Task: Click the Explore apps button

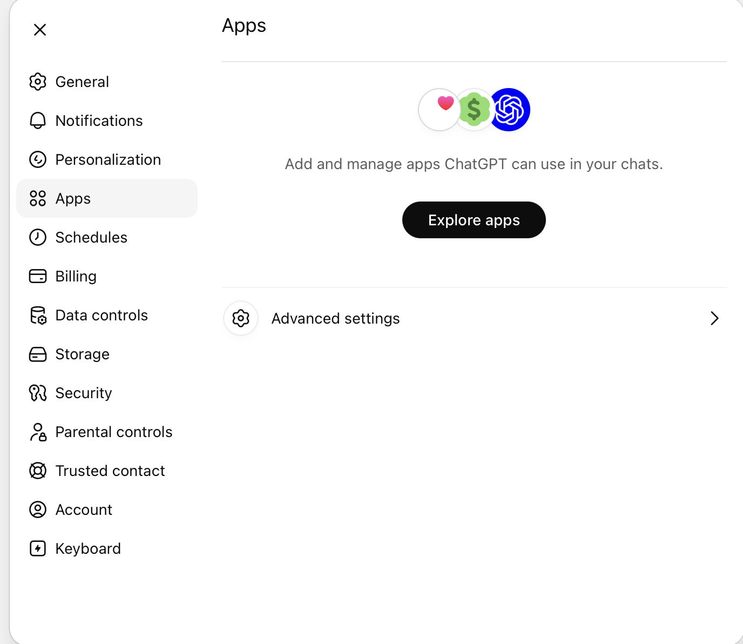Action: [x=474, y=220]
